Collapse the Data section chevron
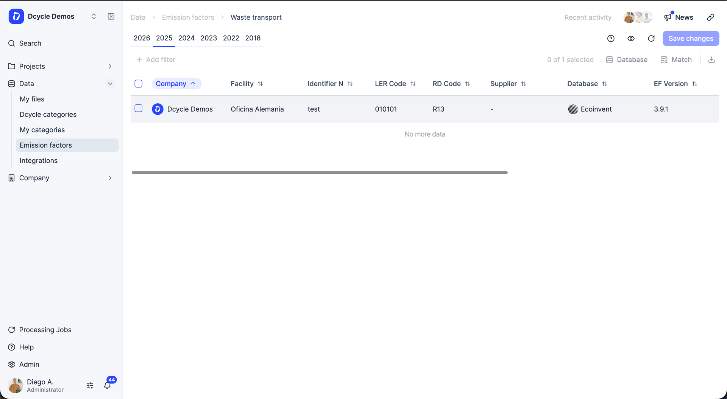The image size is (727, 399). [x=110, y=84]
